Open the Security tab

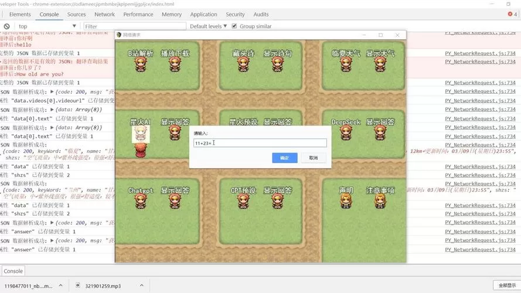point(235,14)
